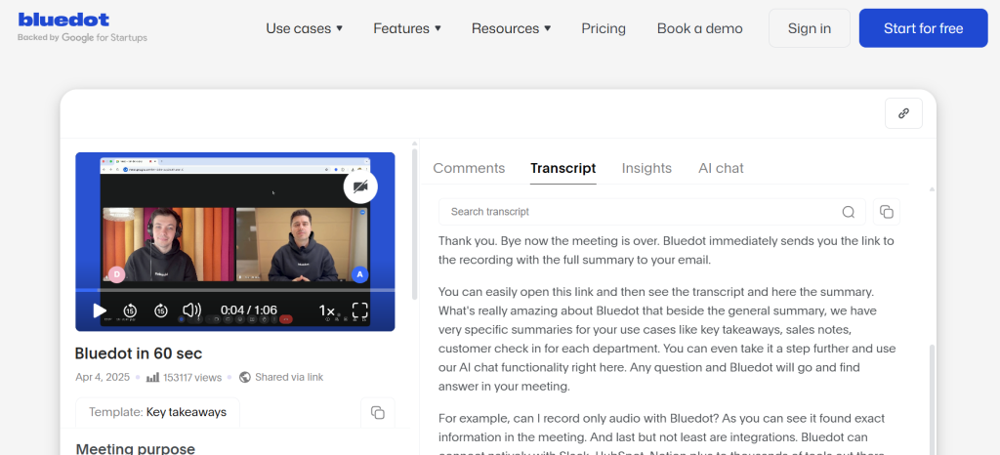Viewport: 1000px width, 455px height.
Task: Switch to the Insights tab
Action: click(646, 168)
